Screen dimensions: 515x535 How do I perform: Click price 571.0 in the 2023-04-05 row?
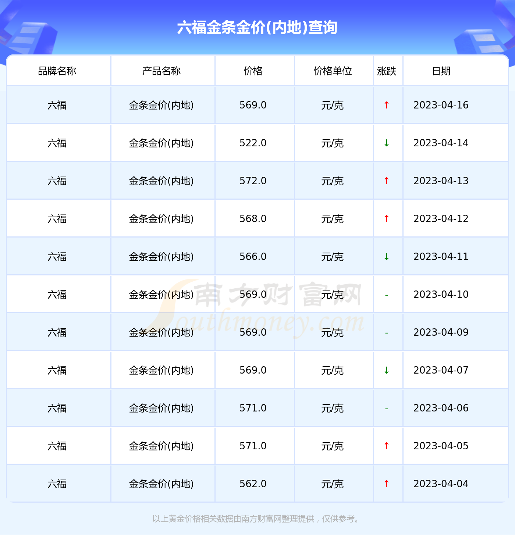253,446
